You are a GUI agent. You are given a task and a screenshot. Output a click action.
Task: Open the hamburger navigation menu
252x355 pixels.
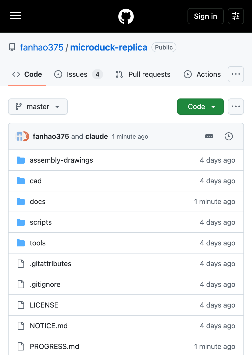tap(16, 16)
